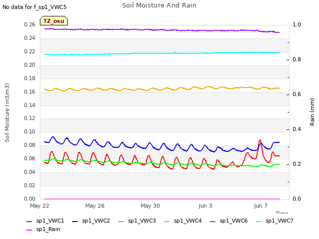Click the sp1_Rain magenta legend swatch

coord(29,230)
